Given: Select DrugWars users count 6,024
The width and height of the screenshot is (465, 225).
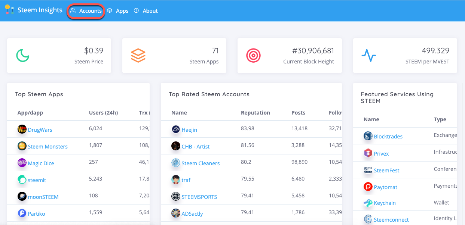Looking at the screenshot, I should click(96, 128).
